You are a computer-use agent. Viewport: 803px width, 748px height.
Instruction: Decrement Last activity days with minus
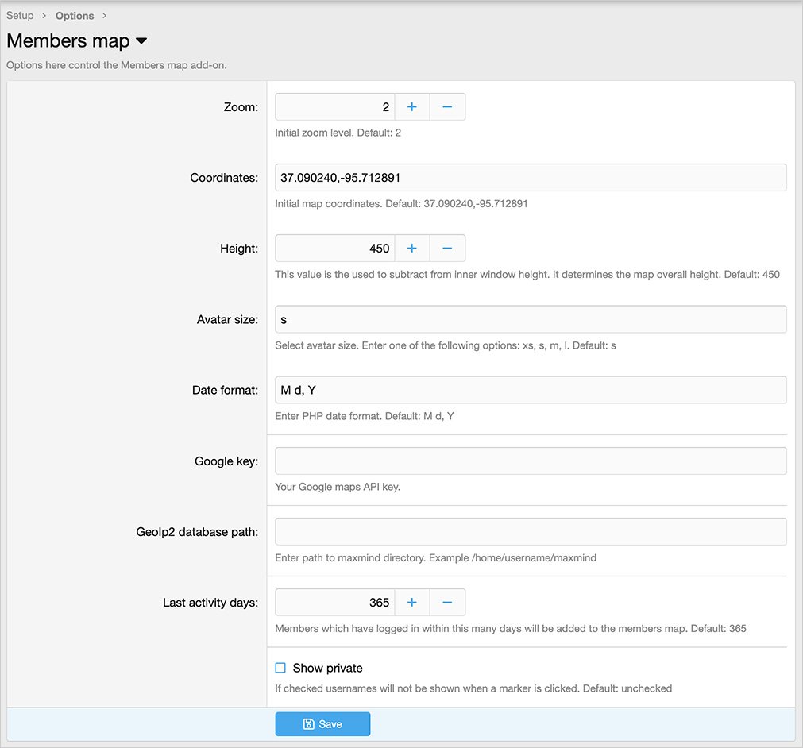pos(447,603)
